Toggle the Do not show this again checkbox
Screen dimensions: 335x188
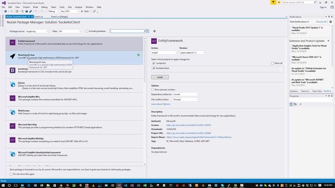[x=11, y=174]
